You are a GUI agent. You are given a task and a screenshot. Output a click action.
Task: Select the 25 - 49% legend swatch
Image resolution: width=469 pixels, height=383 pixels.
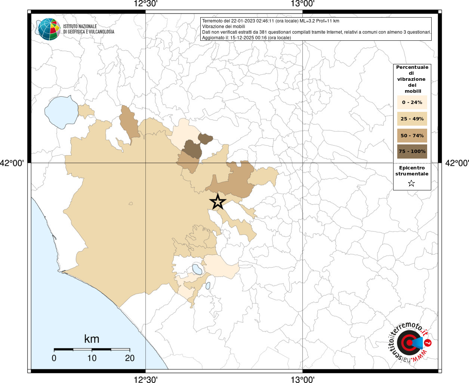point(412,119)
